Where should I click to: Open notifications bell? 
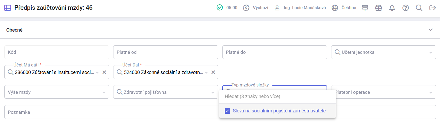pos(392,8)
